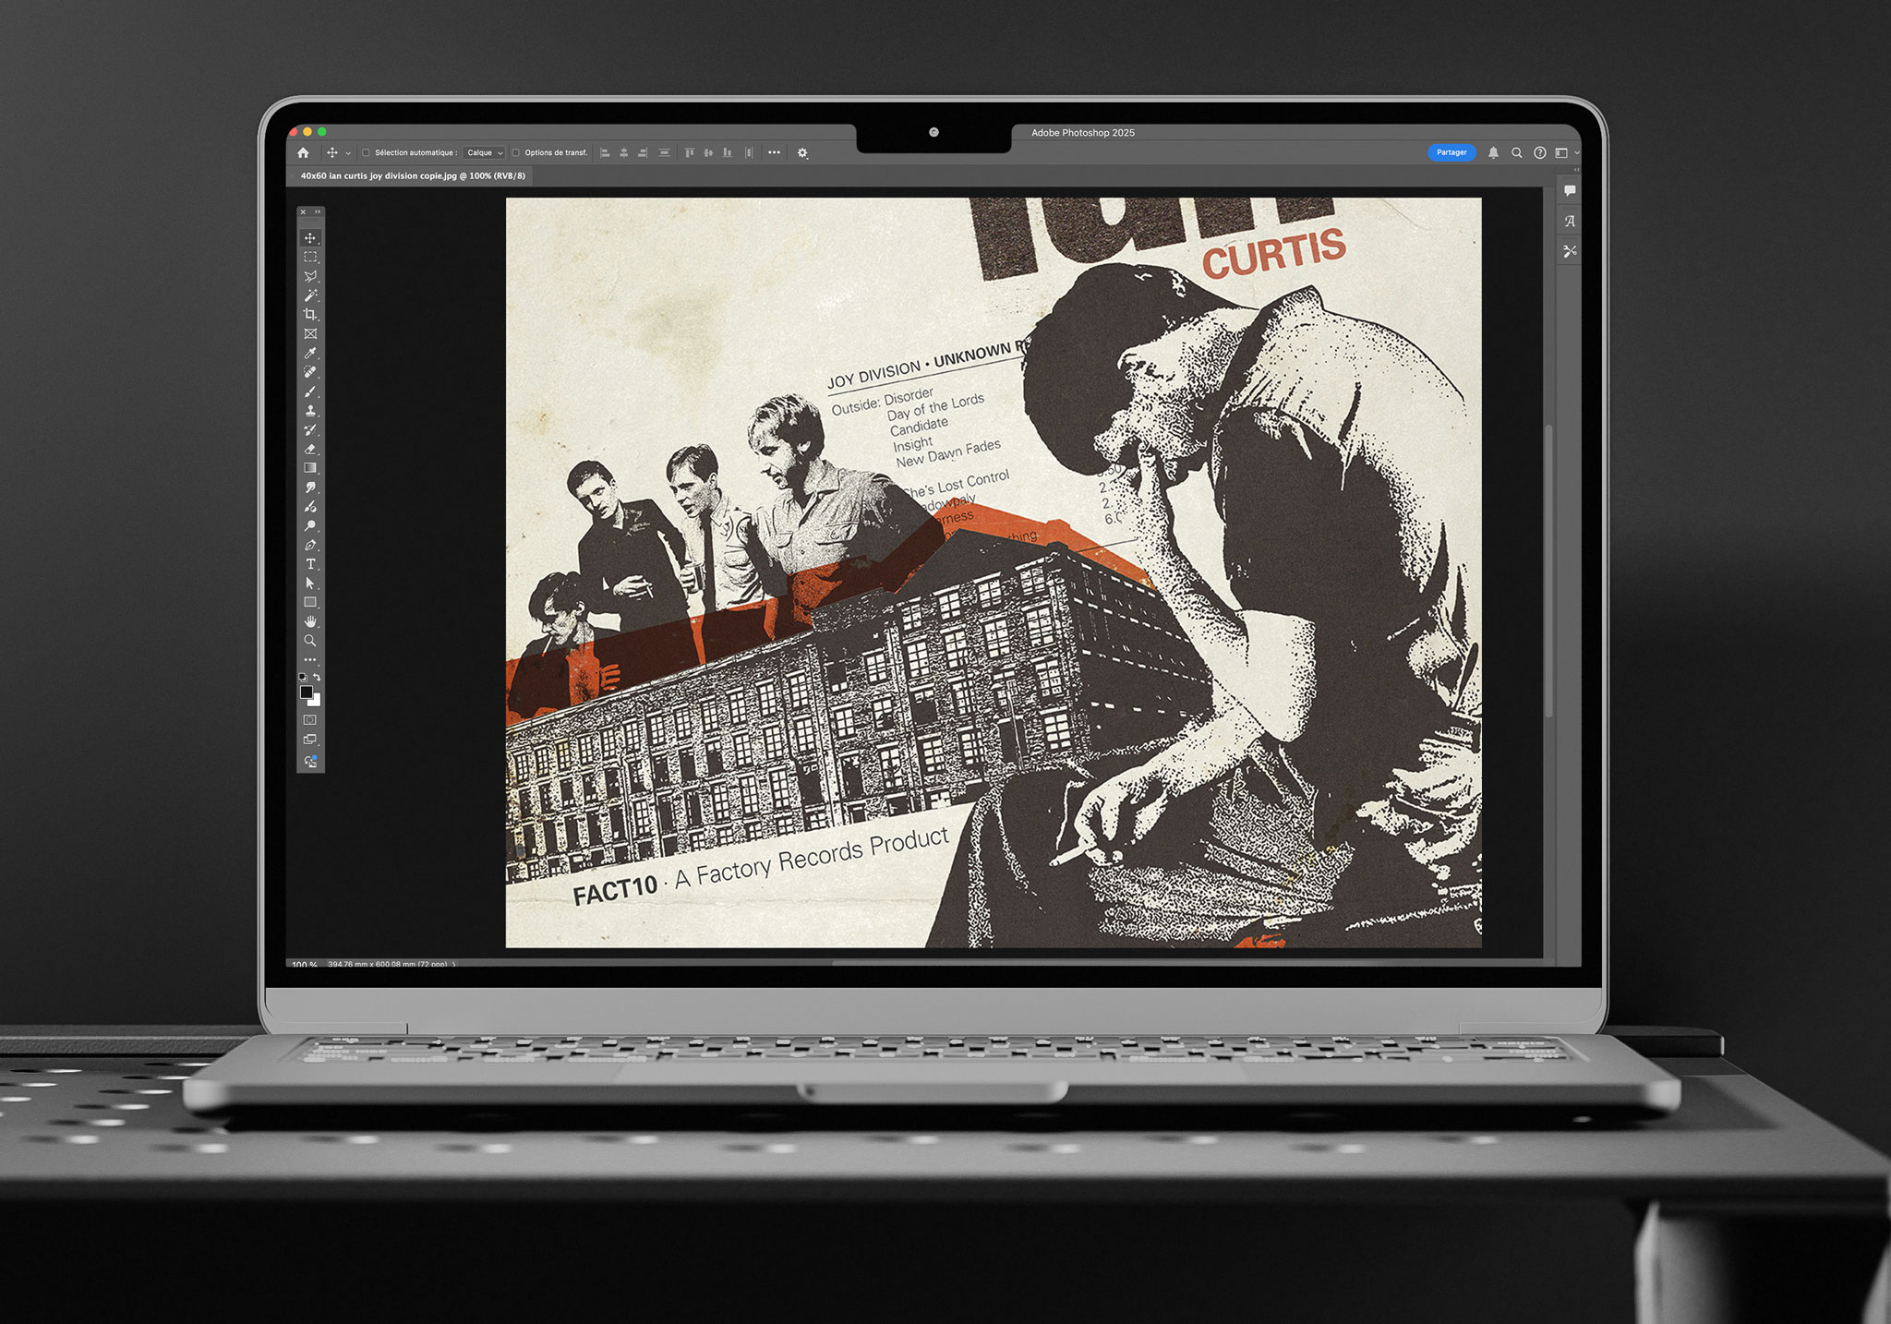Open the notifications bell

pyautogui.click(x=1493, y=153)
